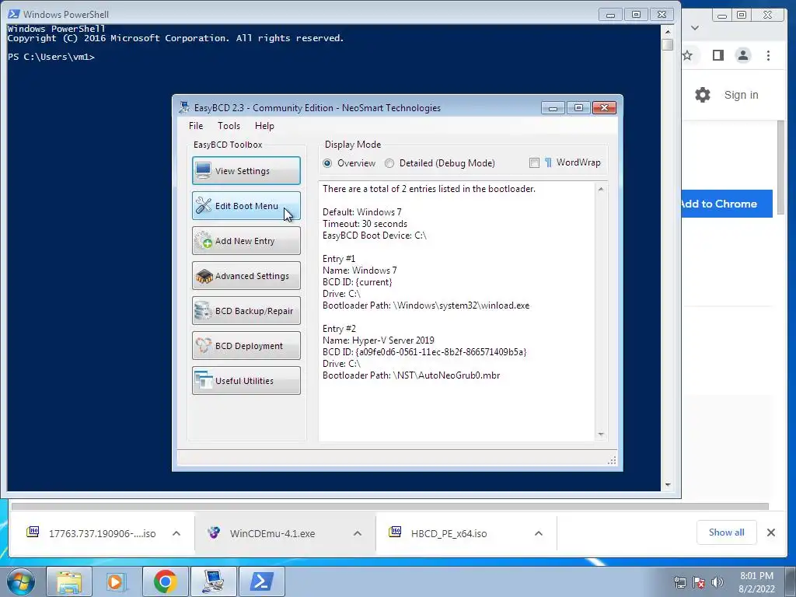Open the Windows Start menu
The width and height of the screenshot is (796, 597).
coord(21,581)
